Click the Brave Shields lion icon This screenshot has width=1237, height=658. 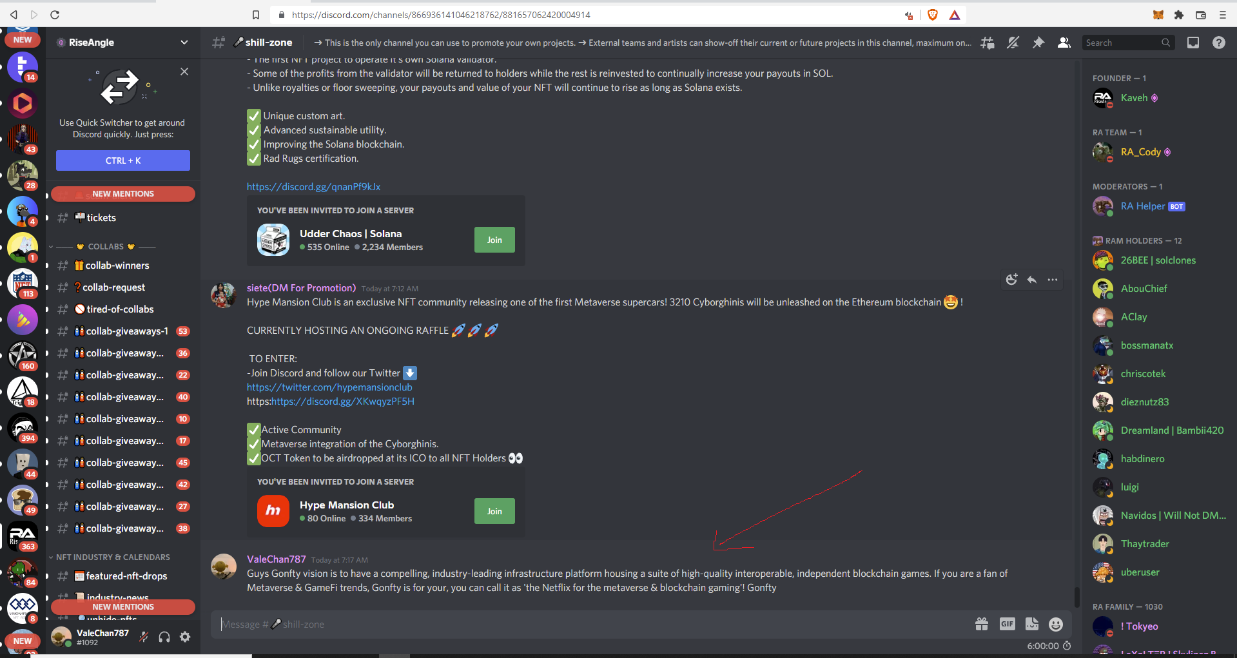[x=932, y=15]
